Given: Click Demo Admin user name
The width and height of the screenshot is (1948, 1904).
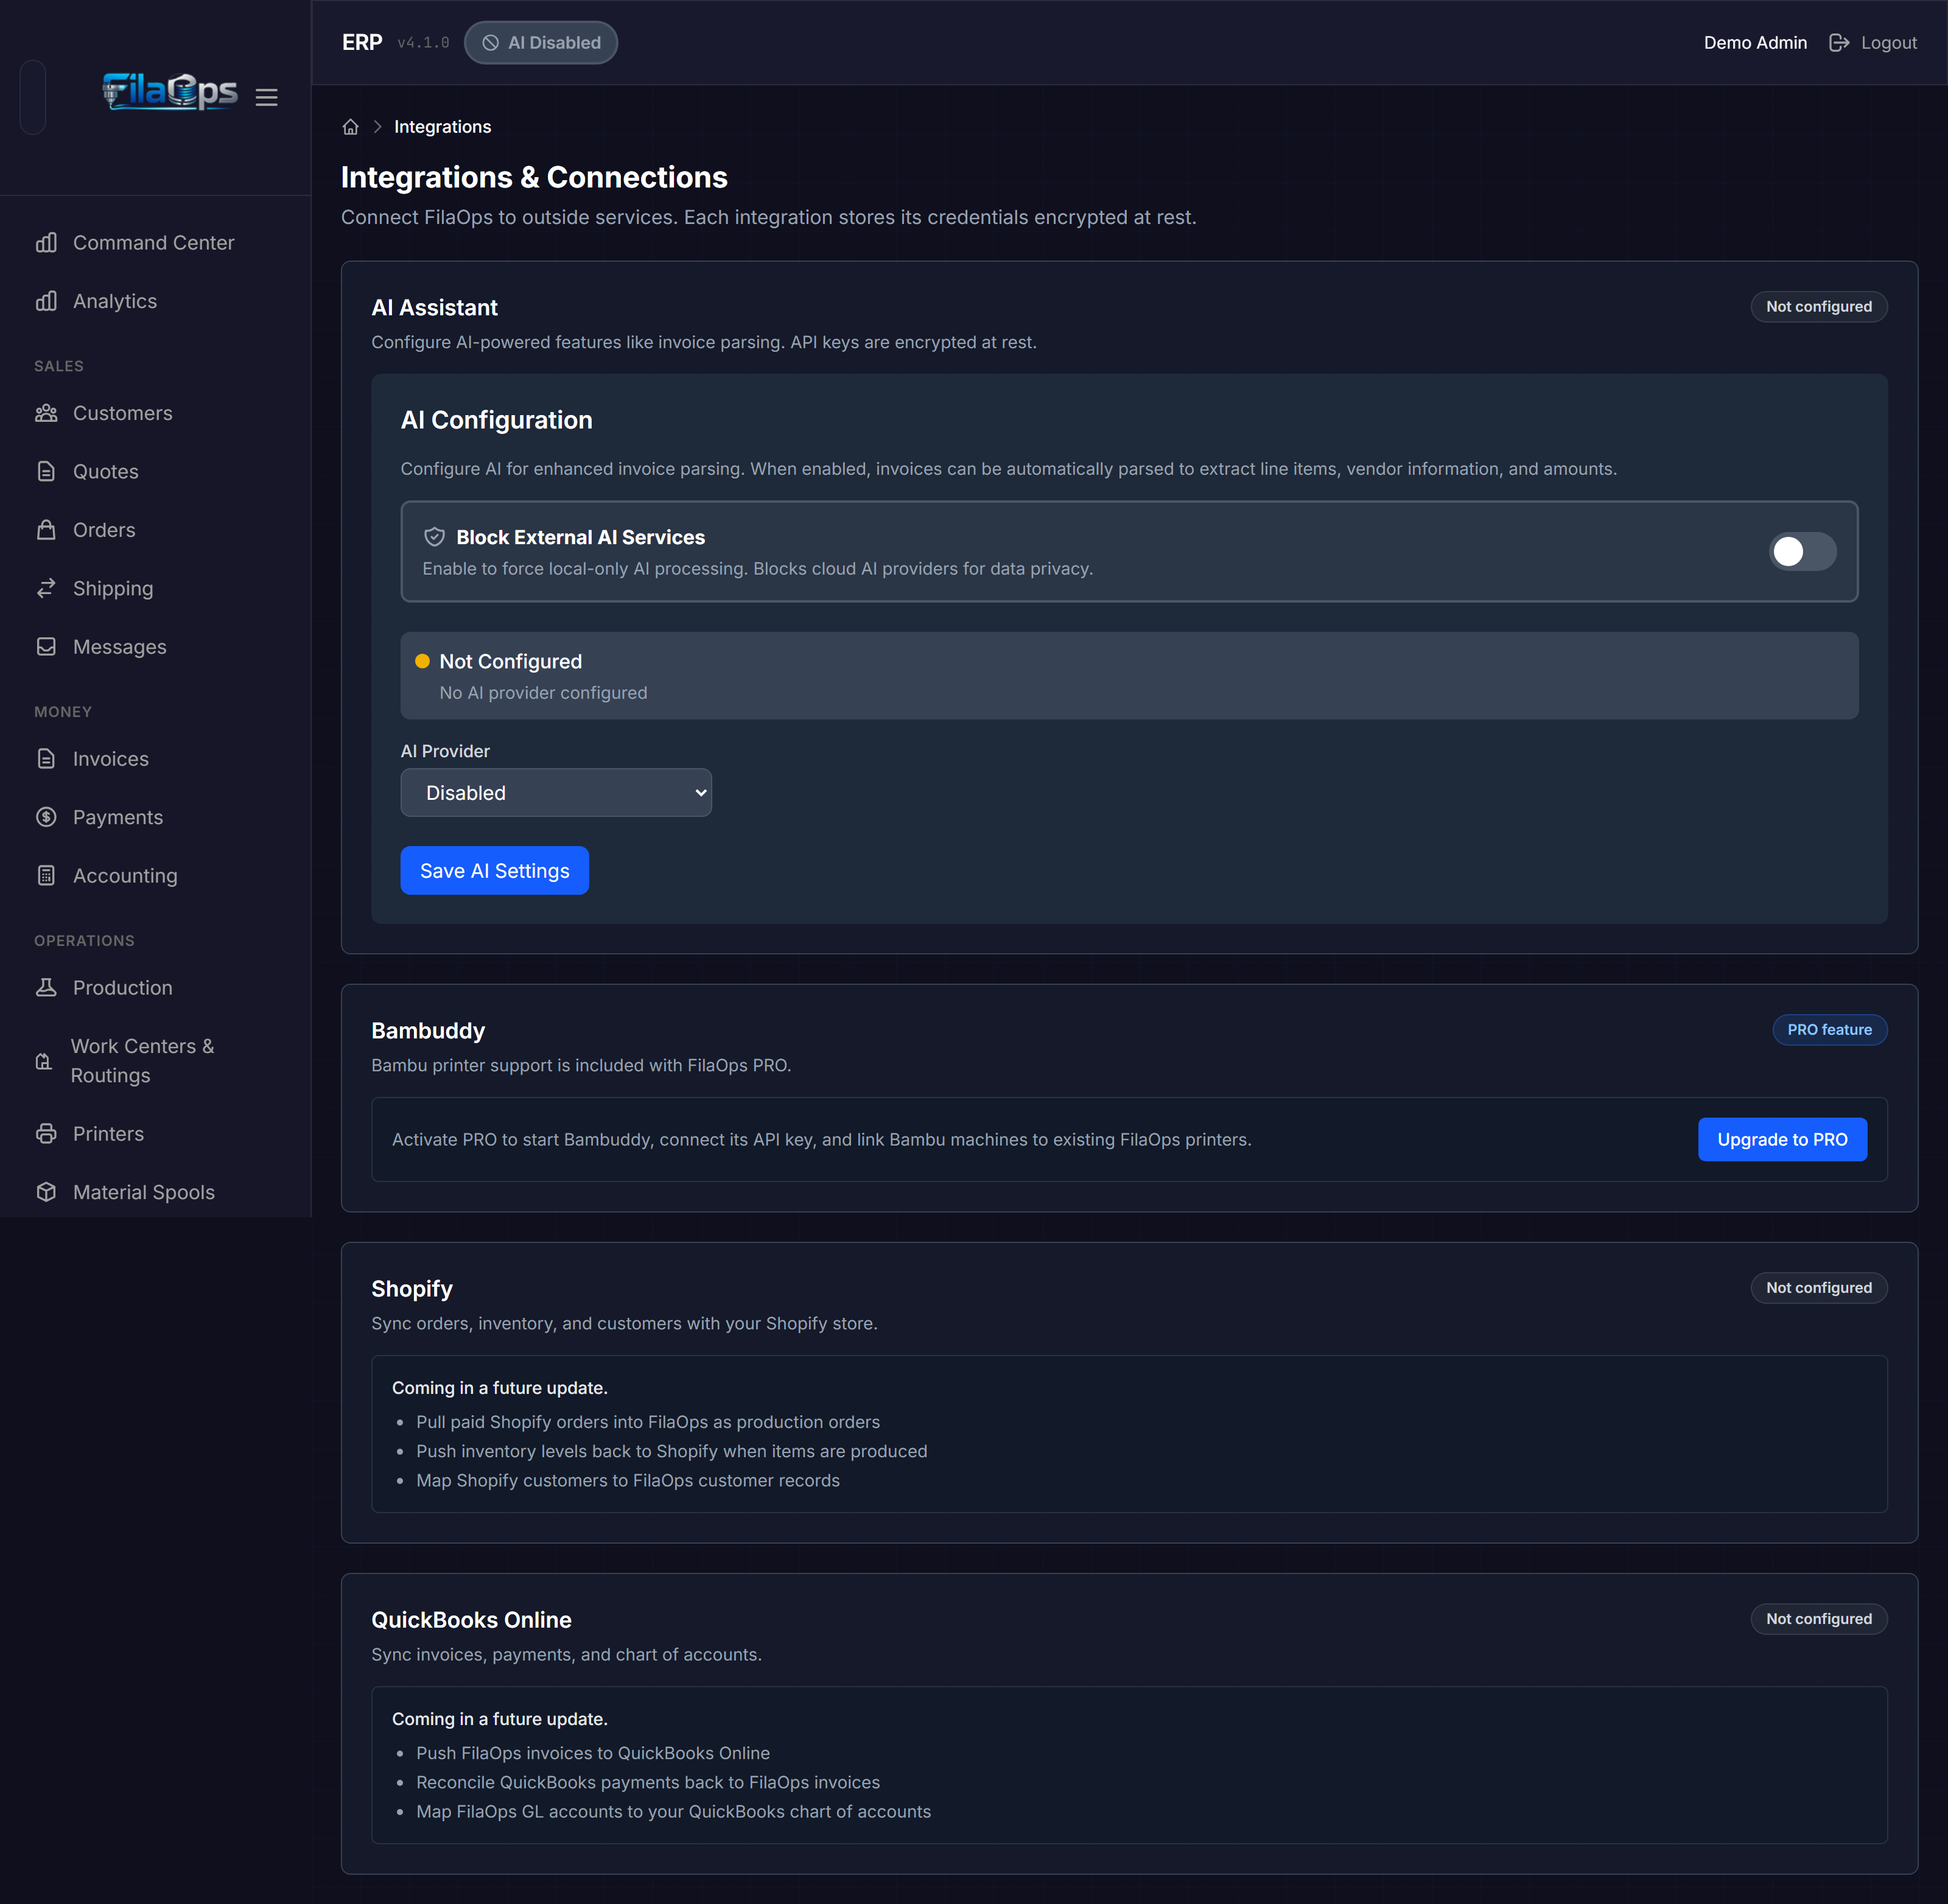Looking at the screenshot, I should coord(1755,43).
